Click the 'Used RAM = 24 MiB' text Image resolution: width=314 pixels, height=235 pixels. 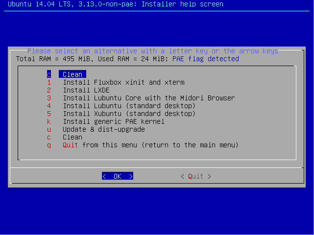[x=133, y=59]
